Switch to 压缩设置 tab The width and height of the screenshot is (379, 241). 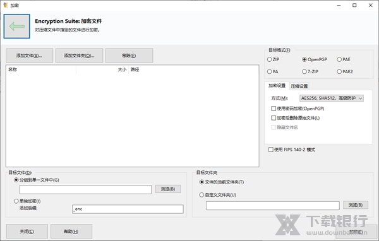tap(299, 86)
